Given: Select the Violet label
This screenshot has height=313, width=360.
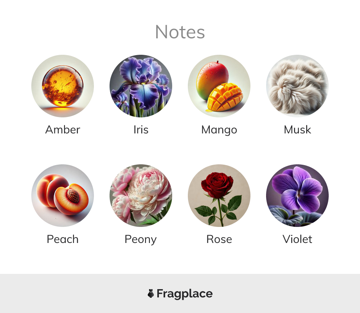Looking at the screenshot, I should (x=297, y=239).
